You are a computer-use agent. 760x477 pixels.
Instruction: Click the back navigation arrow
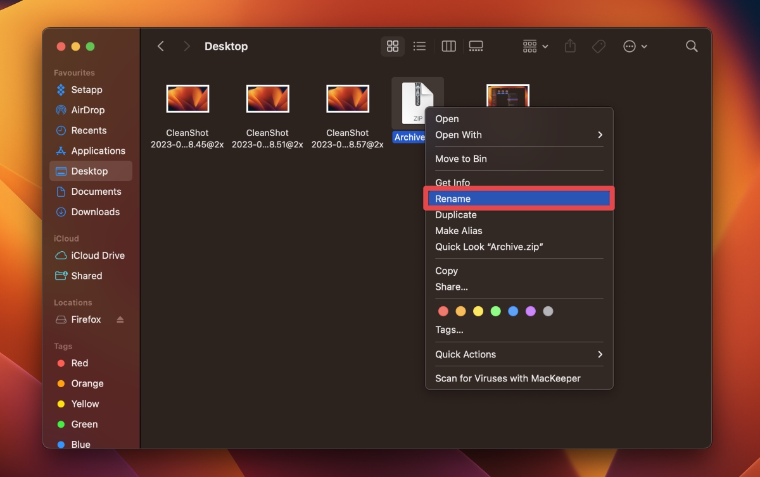click(161, 46)
